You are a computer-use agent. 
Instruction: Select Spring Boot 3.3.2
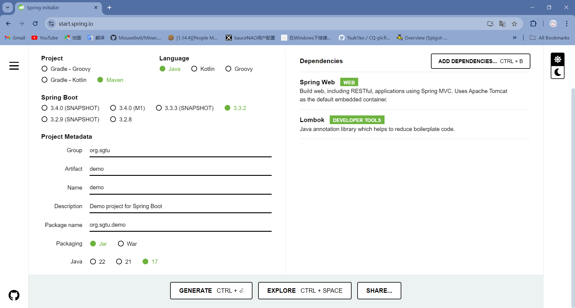(x=235, y=108)
